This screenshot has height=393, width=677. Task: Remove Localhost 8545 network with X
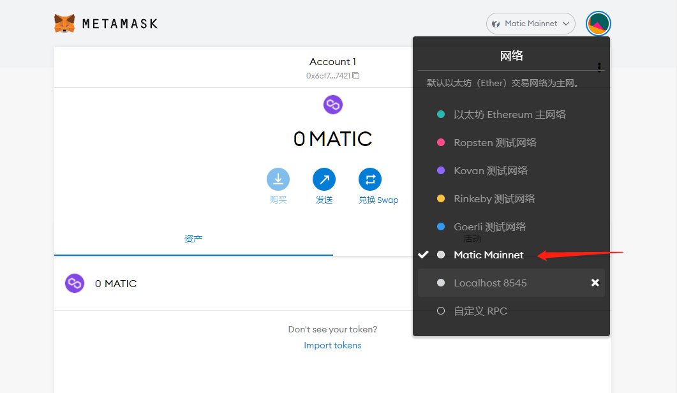point(595,283)
